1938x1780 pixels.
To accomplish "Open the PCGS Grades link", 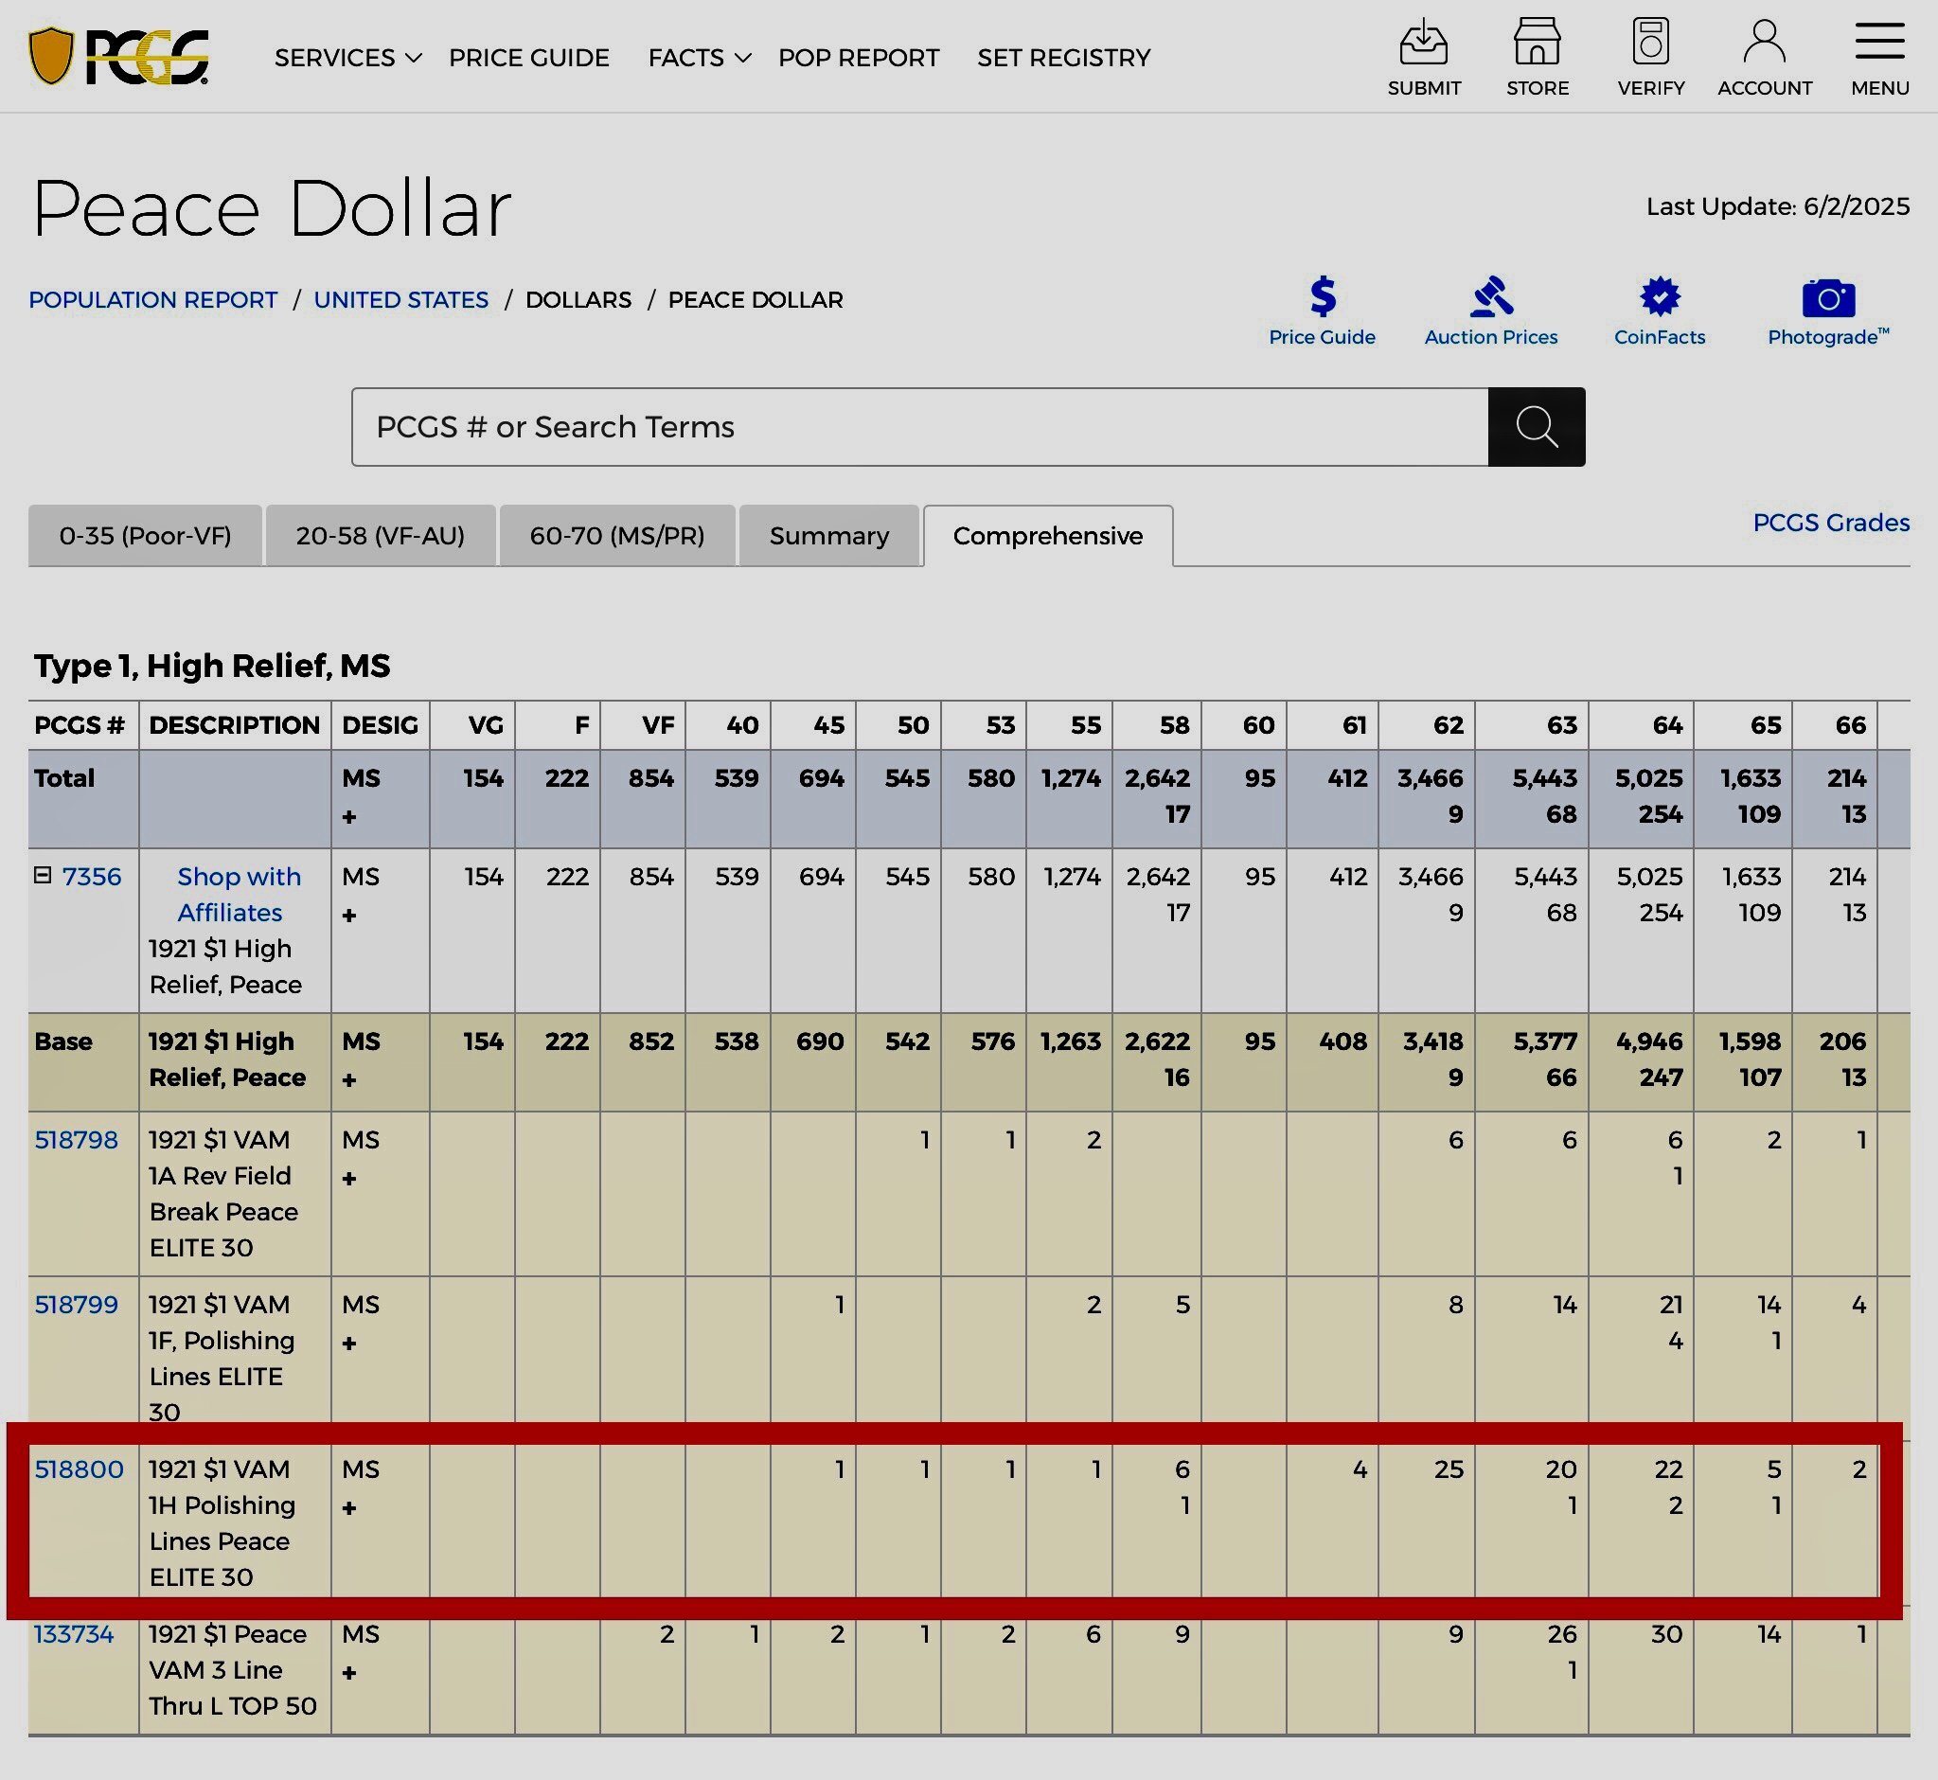I will (x=1831, y=522).
